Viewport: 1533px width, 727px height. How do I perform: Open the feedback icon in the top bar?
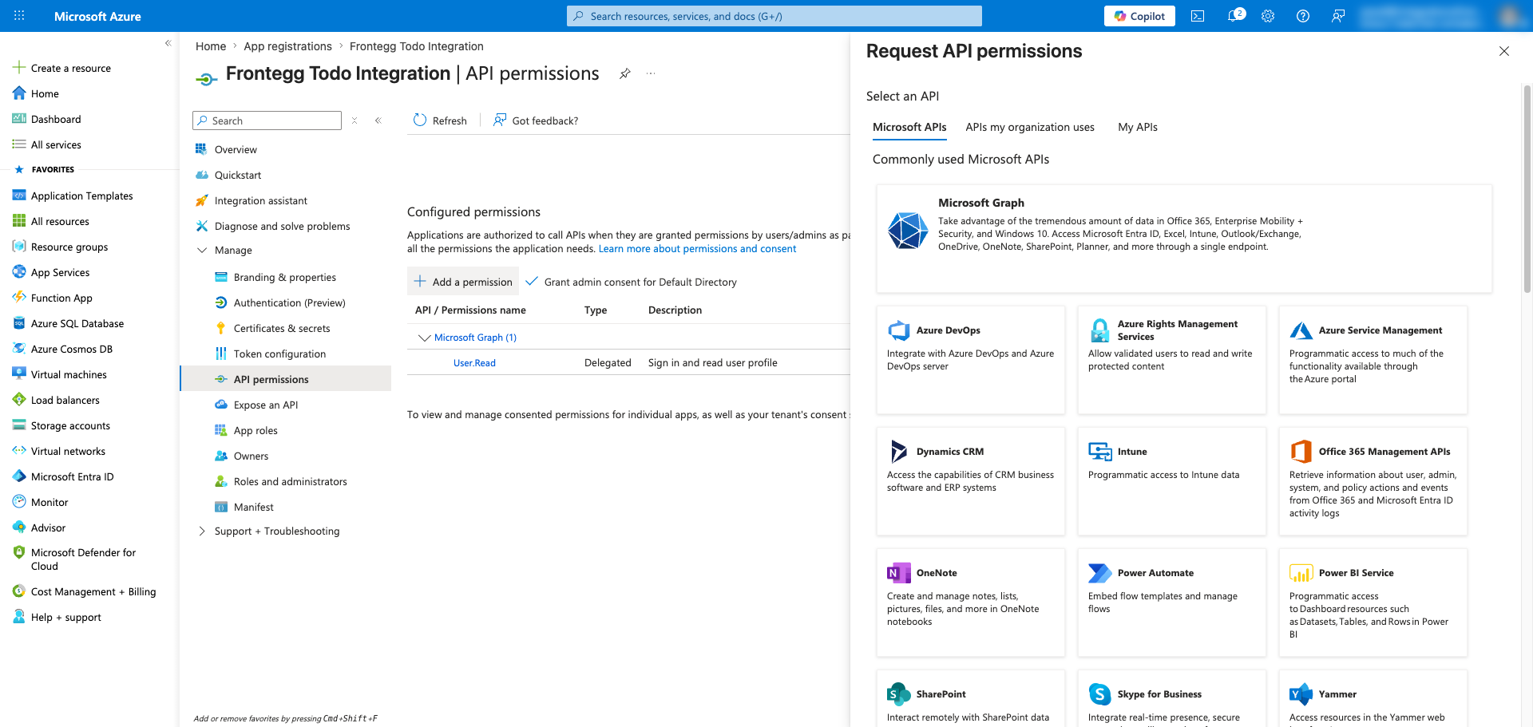1338,16
